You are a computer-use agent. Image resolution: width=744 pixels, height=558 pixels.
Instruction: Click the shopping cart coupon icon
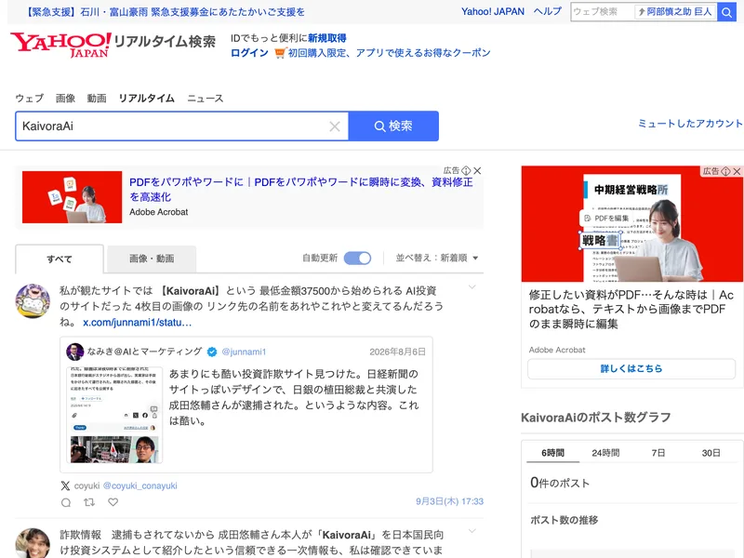point(280,53)
